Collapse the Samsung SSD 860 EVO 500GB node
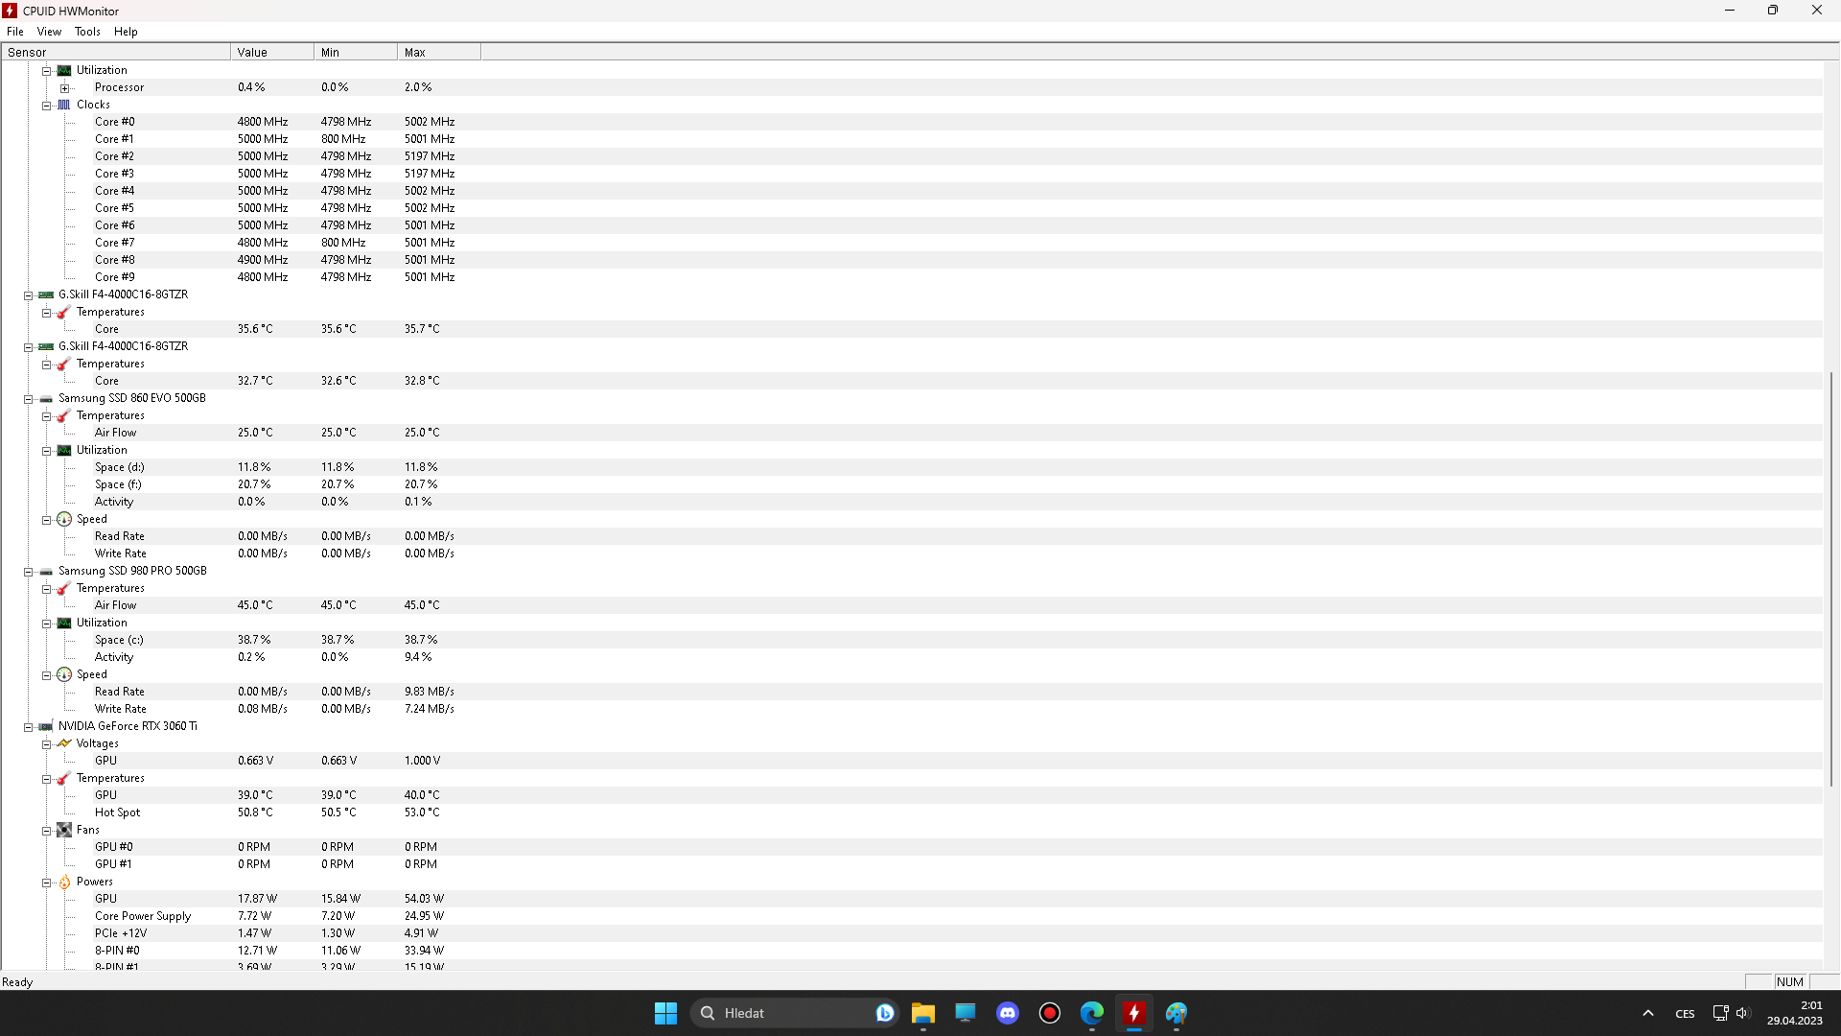This screenshot has width=1841, height=1036. 28,399
